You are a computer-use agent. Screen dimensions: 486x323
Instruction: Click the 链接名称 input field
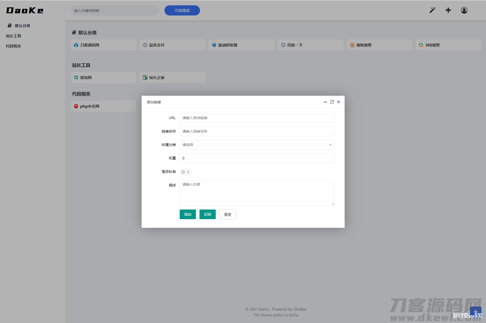(257, 131)
